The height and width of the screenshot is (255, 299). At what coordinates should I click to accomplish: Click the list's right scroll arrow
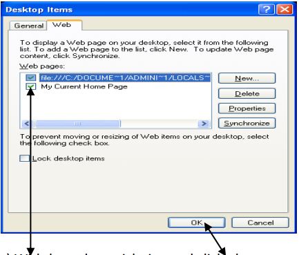point(204,124)
